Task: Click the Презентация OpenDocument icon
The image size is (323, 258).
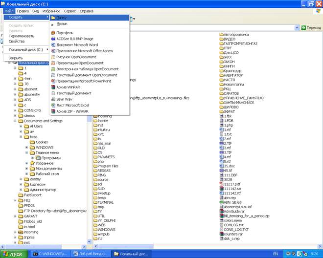Action: (53, 63)
